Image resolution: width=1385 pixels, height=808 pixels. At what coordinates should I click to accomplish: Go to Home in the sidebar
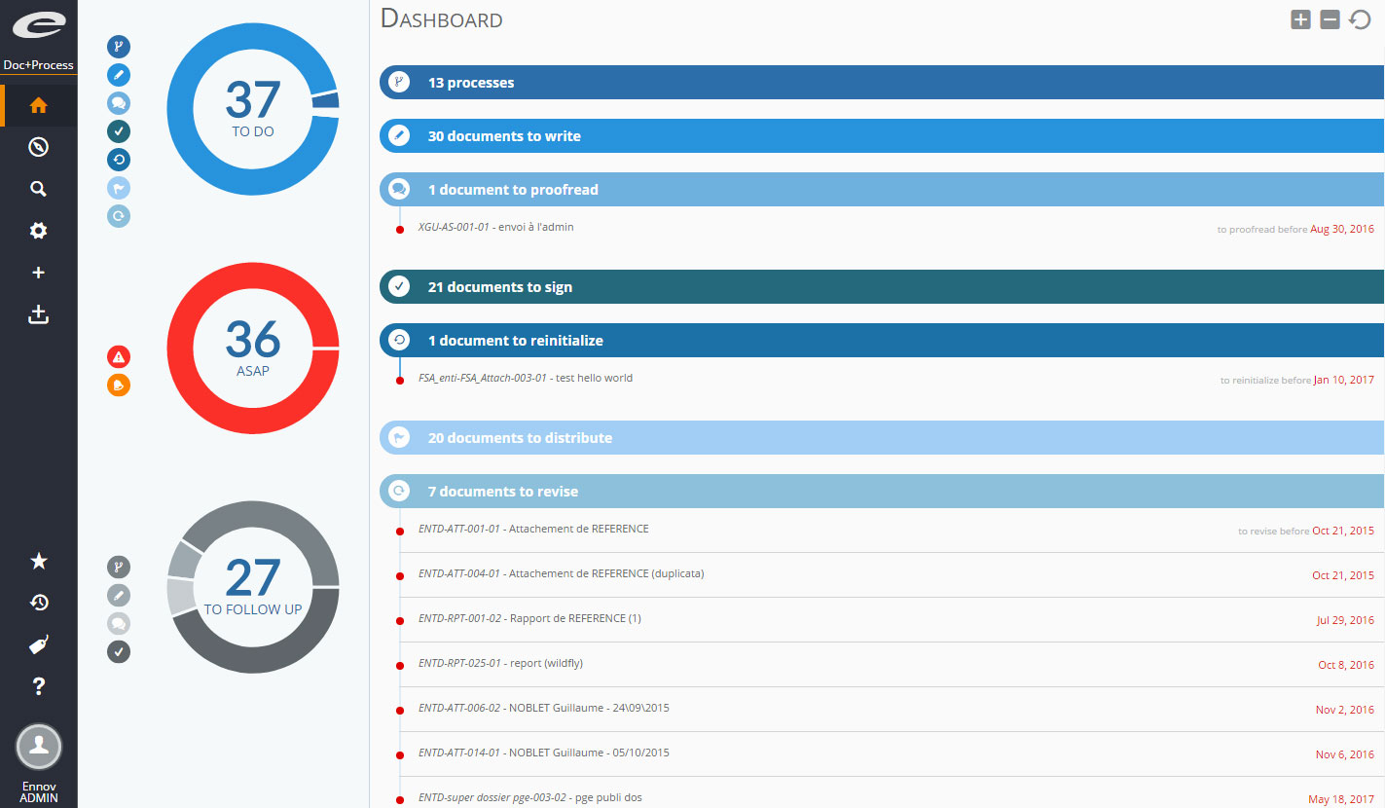[39, 105]
